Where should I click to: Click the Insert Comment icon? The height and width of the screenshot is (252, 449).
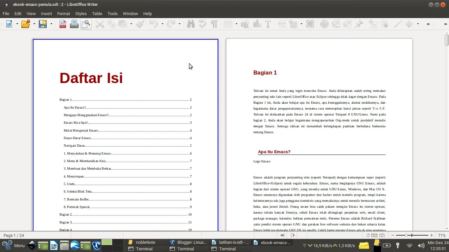373,24
